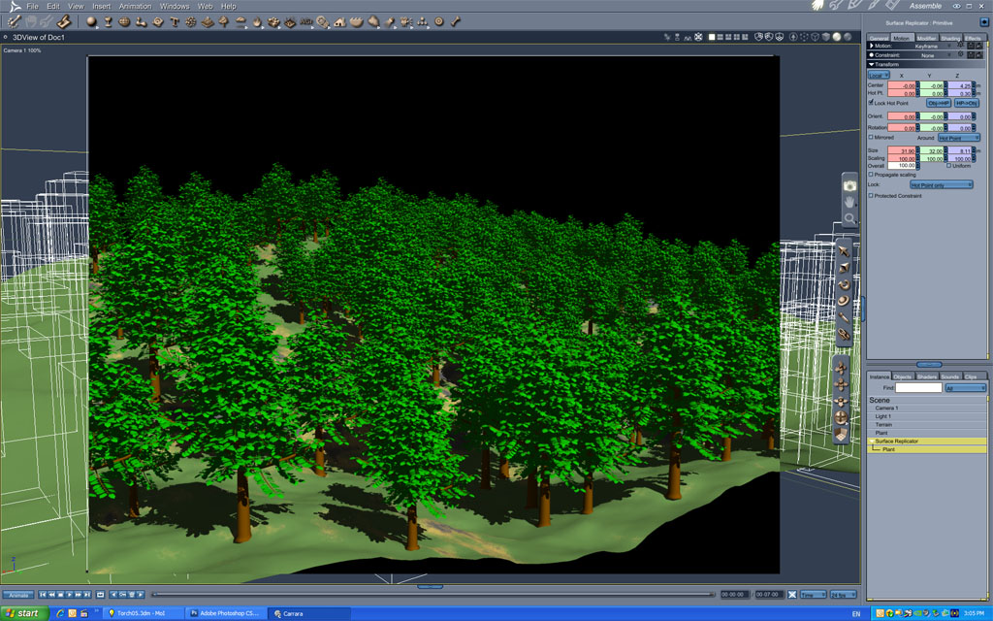This screenshot has height=621, width=993.
Task: Toggle the loop button in playback bar
Action: (x=100, y=595)
